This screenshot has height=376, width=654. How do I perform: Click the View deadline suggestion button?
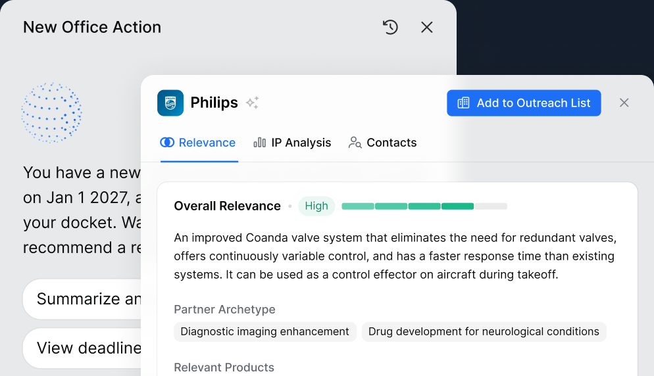pyautogui.click(x=82, y=348)
